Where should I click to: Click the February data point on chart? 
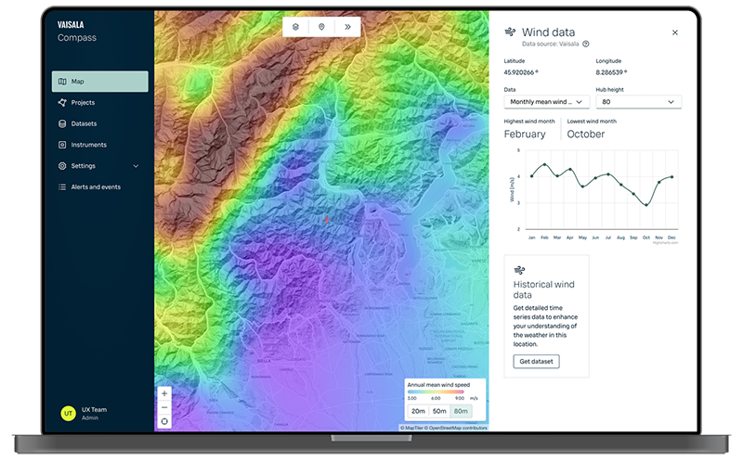point(544,165)
